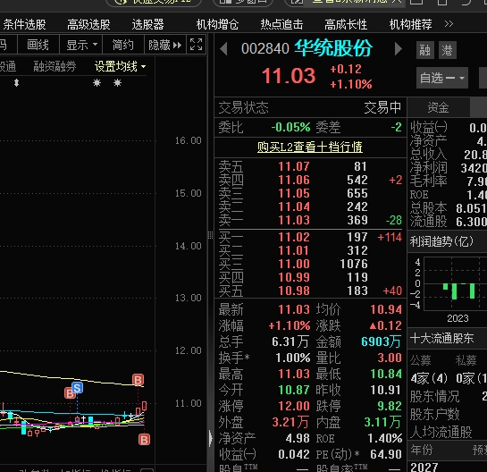The height and width of the screenshot is (472, 487).
Task: Expand more tabs with the >> arrows
Action: coord(449,24)
